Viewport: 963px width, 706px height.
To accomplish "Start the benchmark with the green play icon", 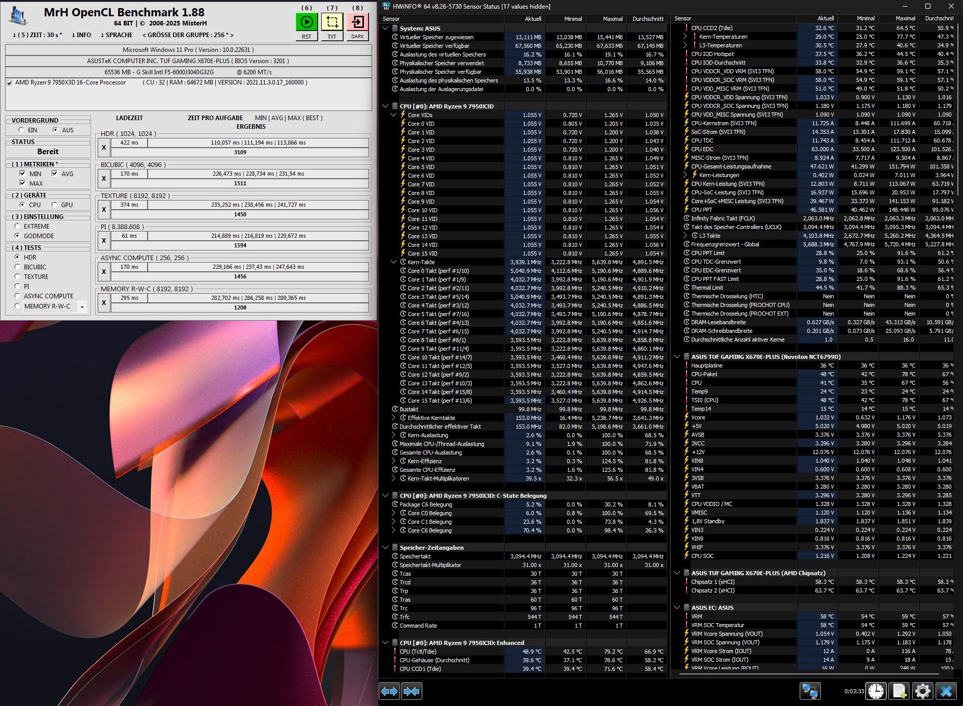I will (x=306, y=22).
